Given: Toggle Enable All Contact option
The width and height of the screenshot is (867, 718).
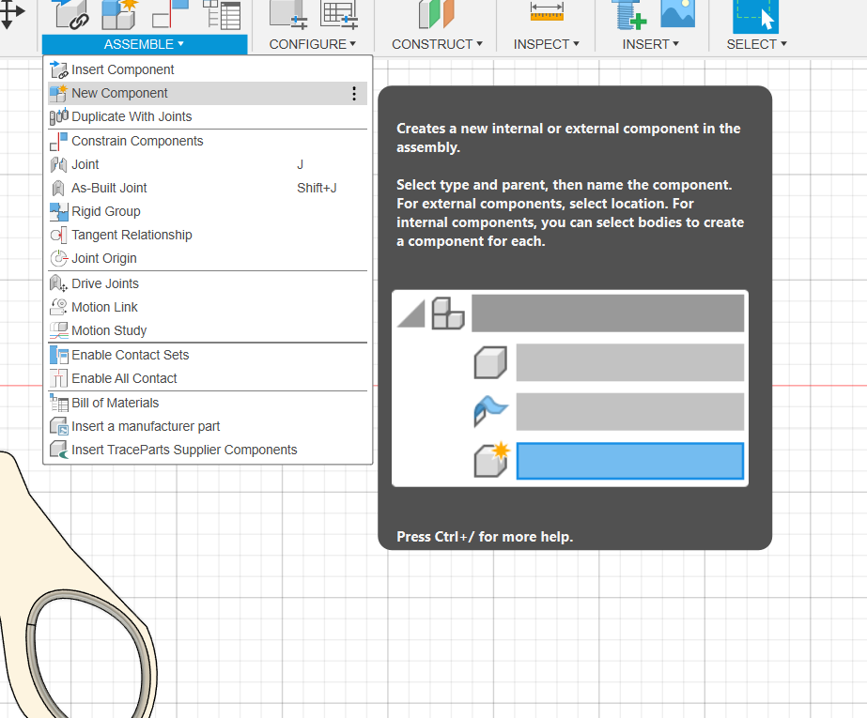Looking at the screenshot, I should pos(124,378).
